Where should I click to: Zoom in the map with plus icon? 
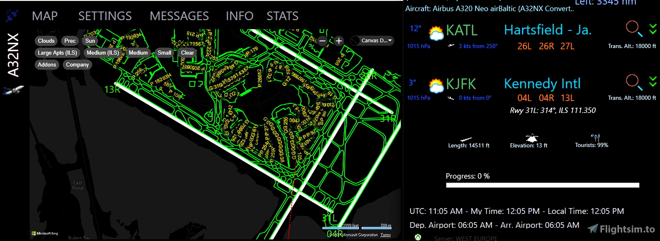(339, 40)
